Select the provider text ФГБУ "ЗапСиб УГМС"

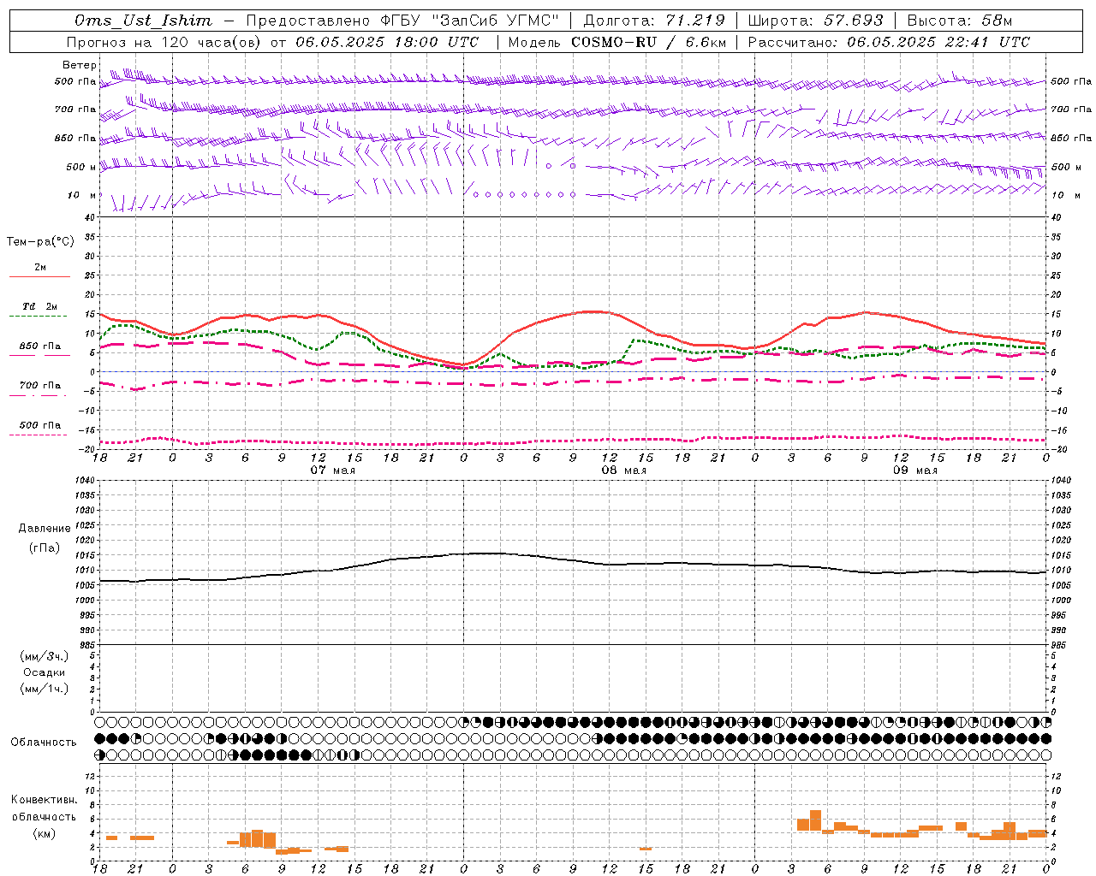click(x=469, y=21)
